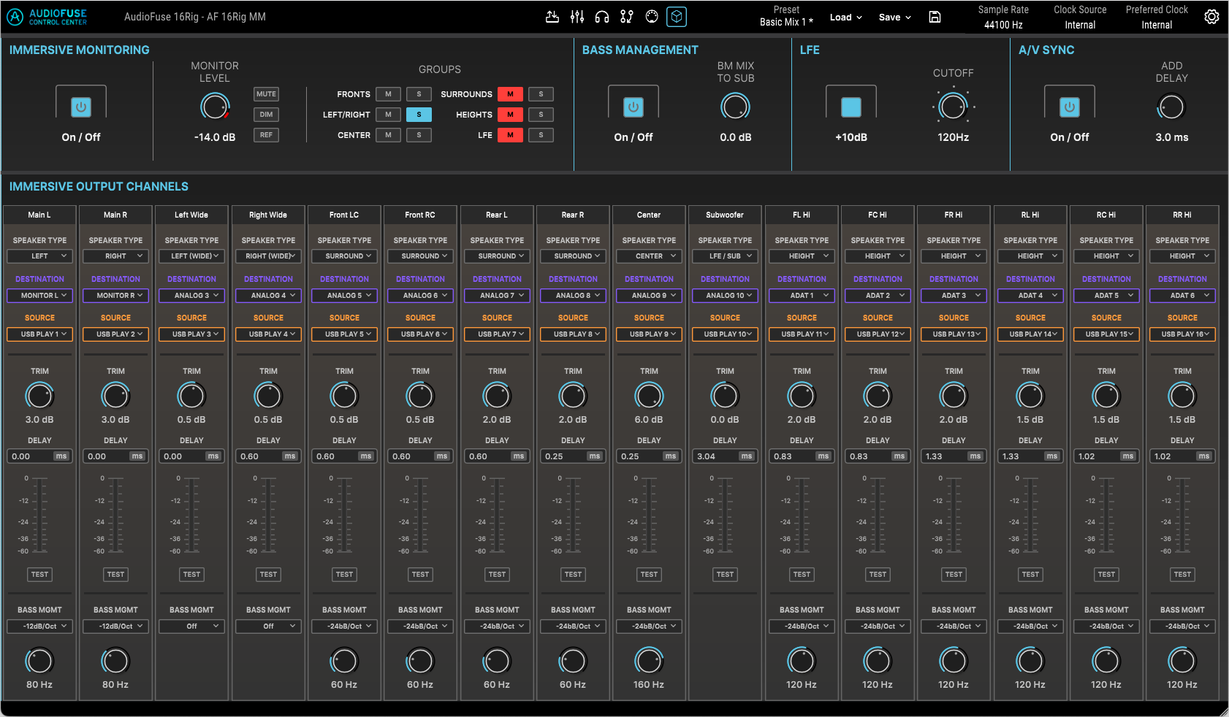Viewport: 1229px width, 717px height.
Task: Click TEST button on Subwoofer channel
Action: (725, 575)
